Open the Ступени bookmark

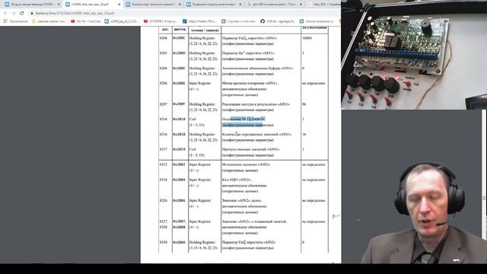239,21
